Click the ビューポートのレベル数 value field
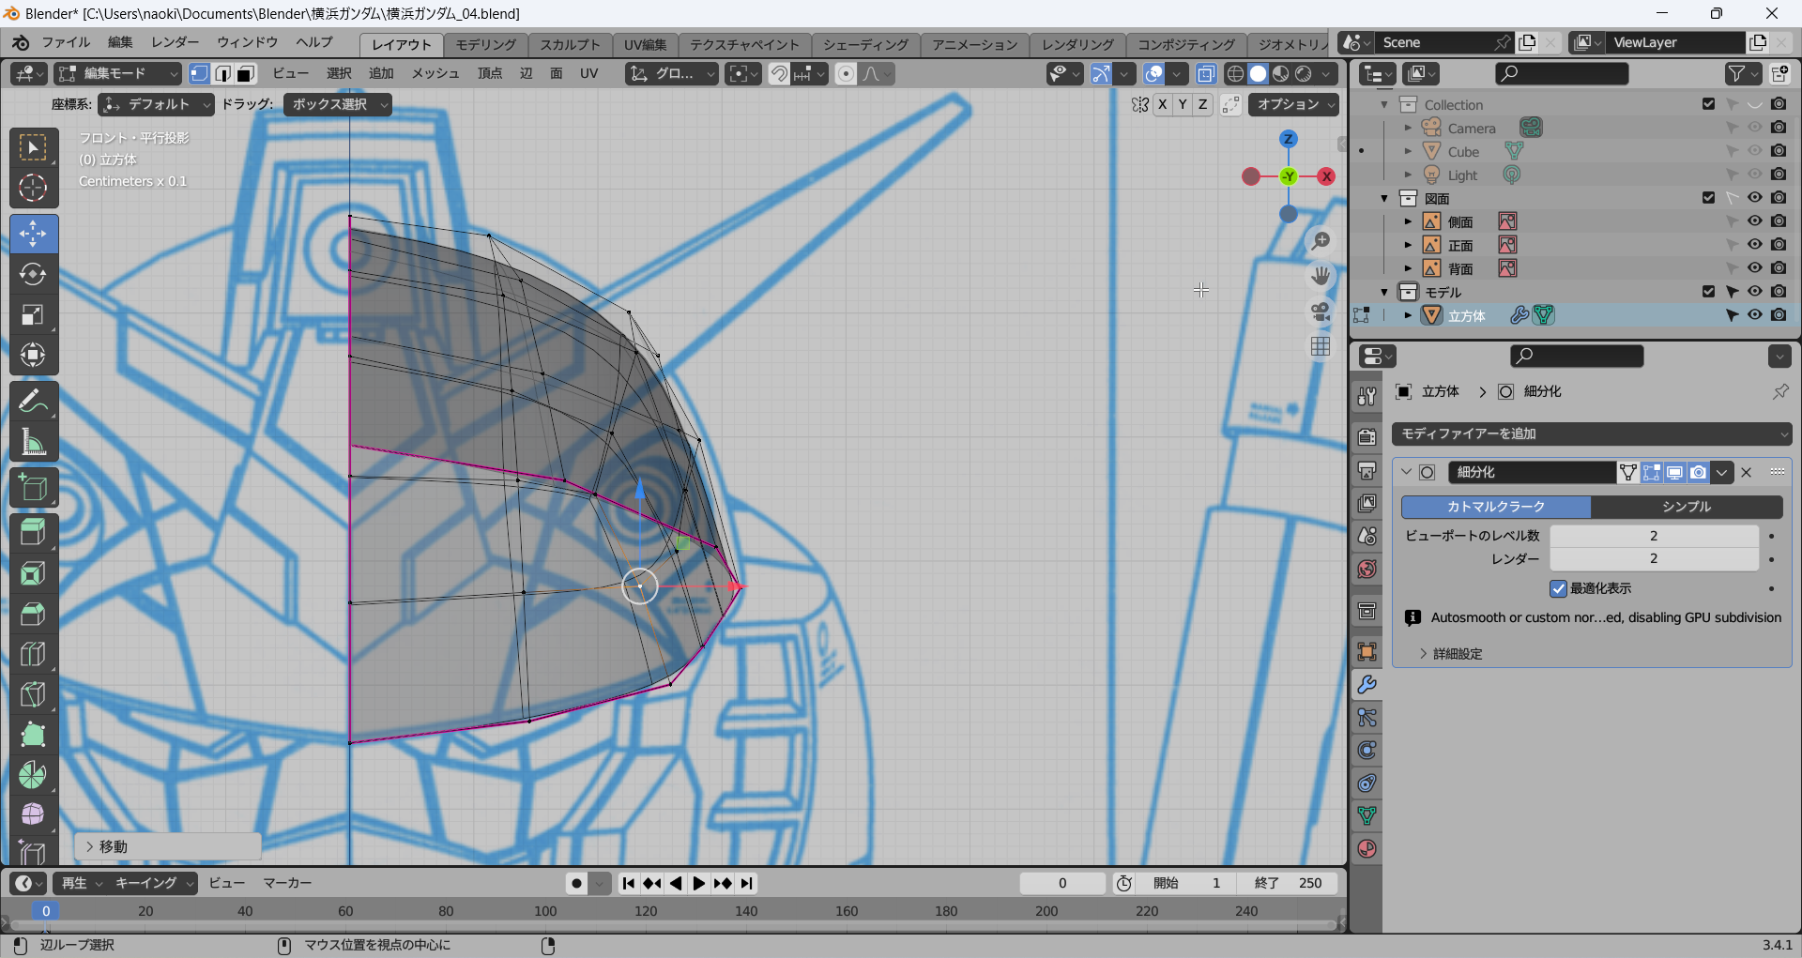This screenshot has width=1802, height=958. [1653, 536]
